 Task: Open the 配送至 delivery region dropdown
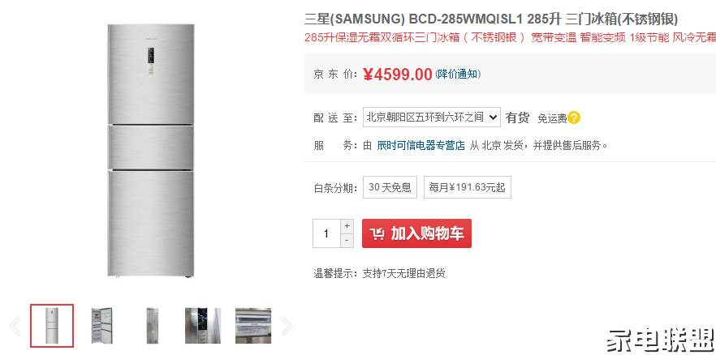(x=432, y=118)
